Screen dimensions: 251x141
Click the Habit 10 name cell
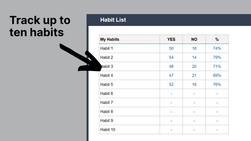point(129,130)
